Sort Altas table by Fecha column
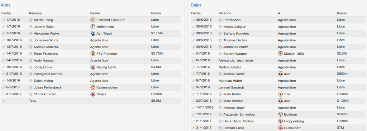Image resolution: width=367 pixels, height=131 pixels. coord(6,13)
